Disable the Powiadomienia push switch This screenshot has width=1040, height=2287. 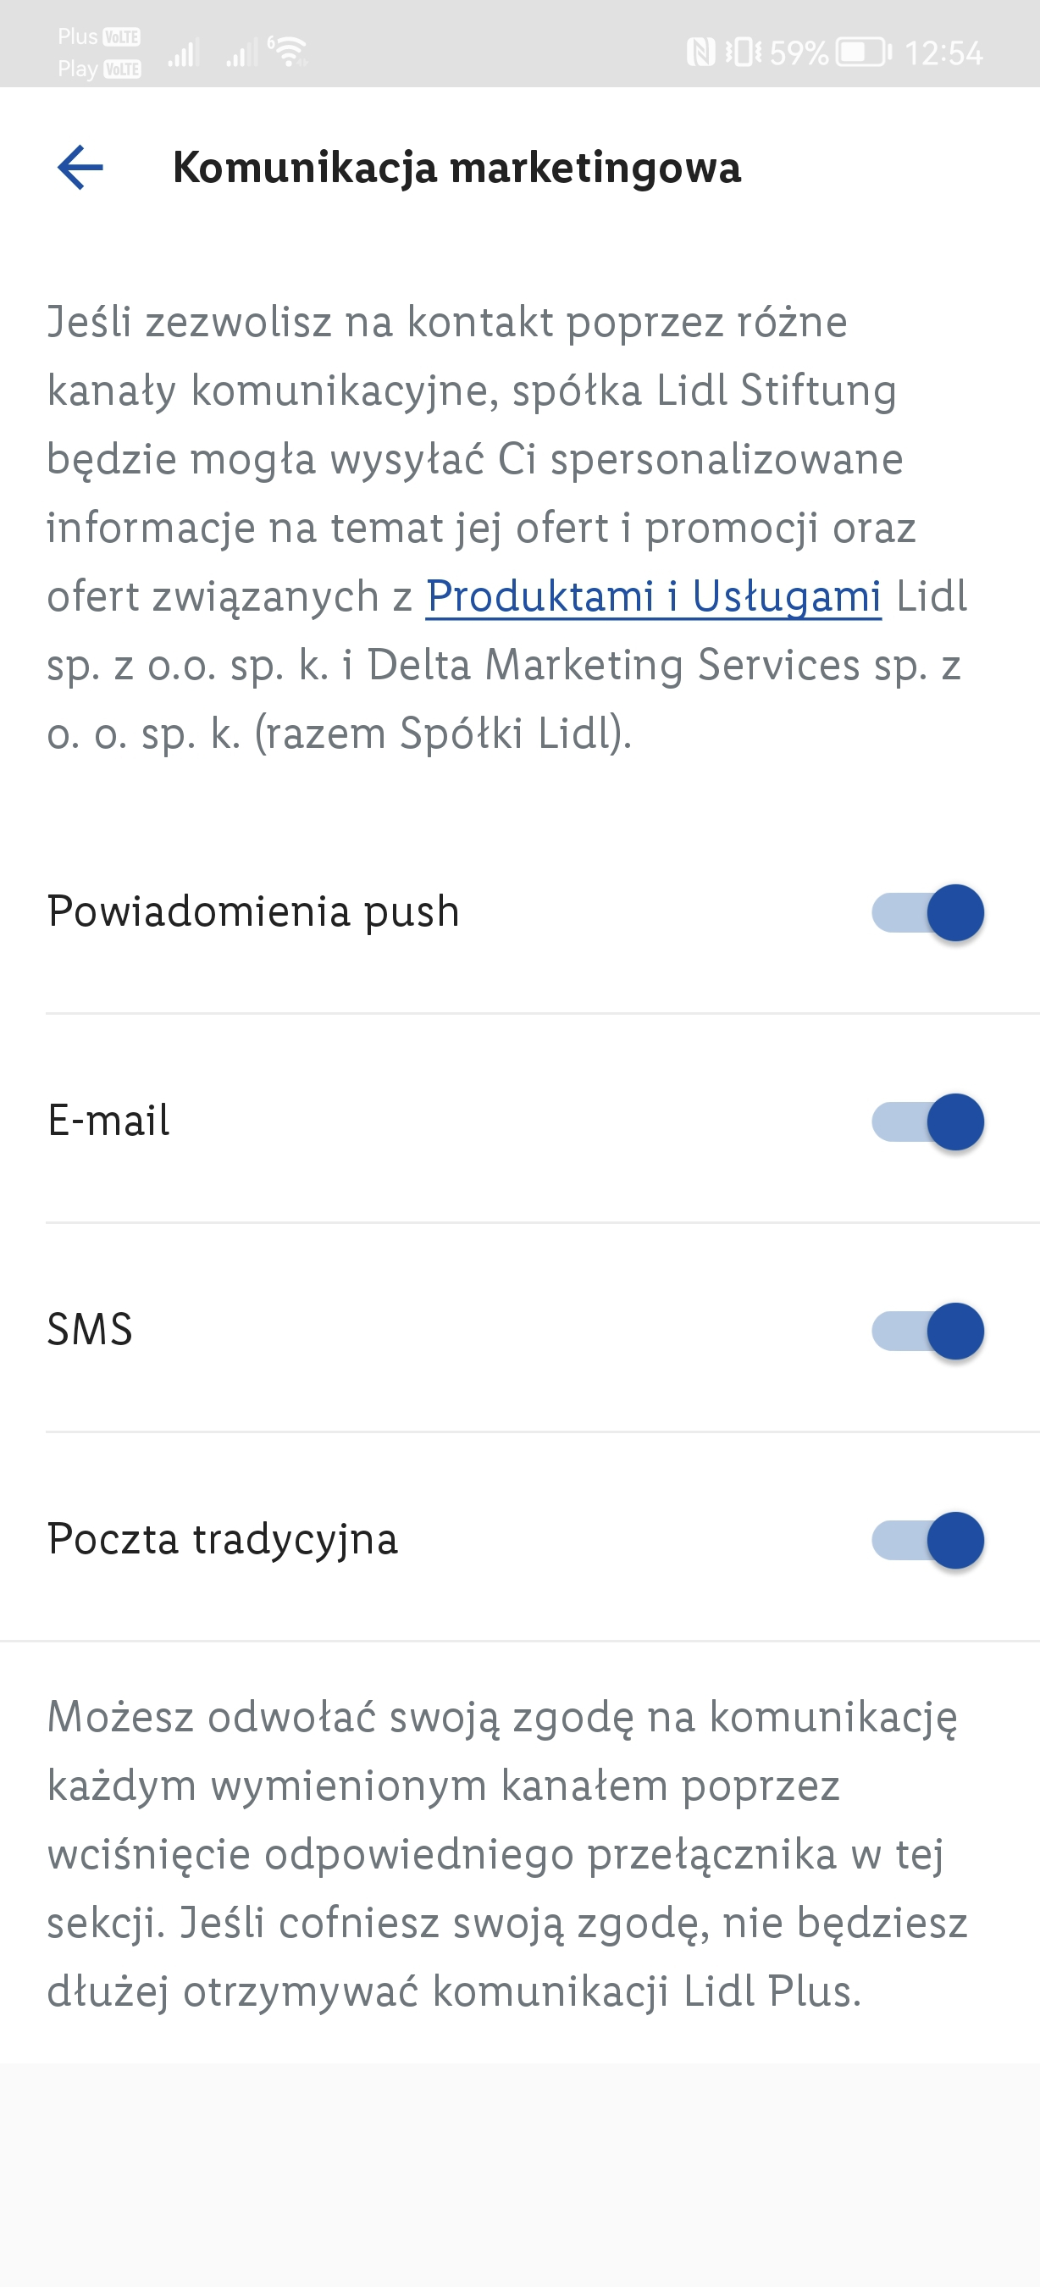click(927, 911)
